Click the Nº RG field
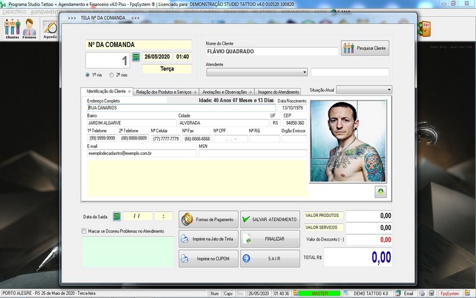The width and height of the screenshot is (476, 298). (x=264, y=139)
